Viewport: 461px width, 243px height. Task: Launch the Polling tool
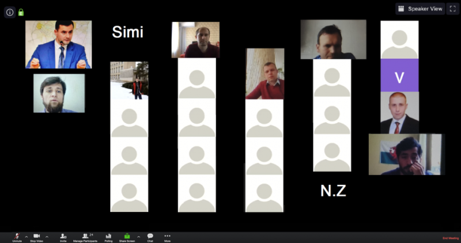point(108,237)
